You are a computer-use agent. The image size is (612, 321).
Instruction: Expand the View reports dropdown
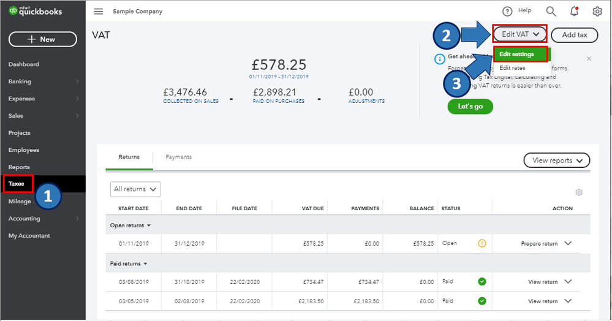[557, 160]
